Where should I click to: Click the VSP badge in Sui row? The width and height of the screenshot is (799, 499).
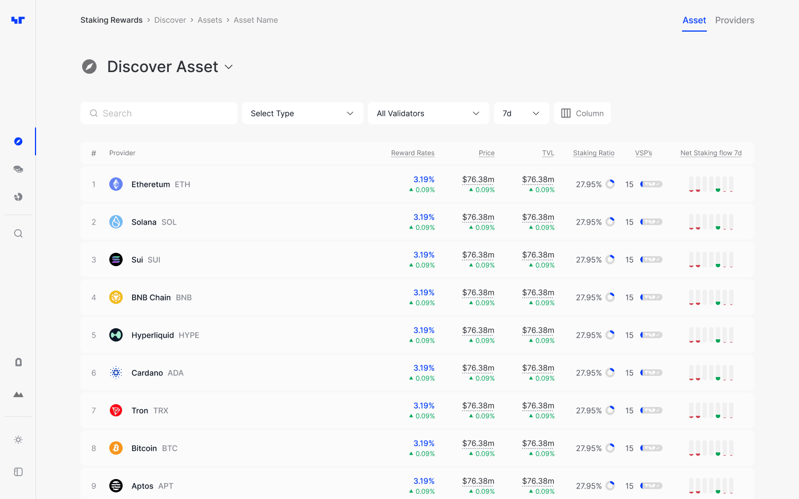(651, 259)
